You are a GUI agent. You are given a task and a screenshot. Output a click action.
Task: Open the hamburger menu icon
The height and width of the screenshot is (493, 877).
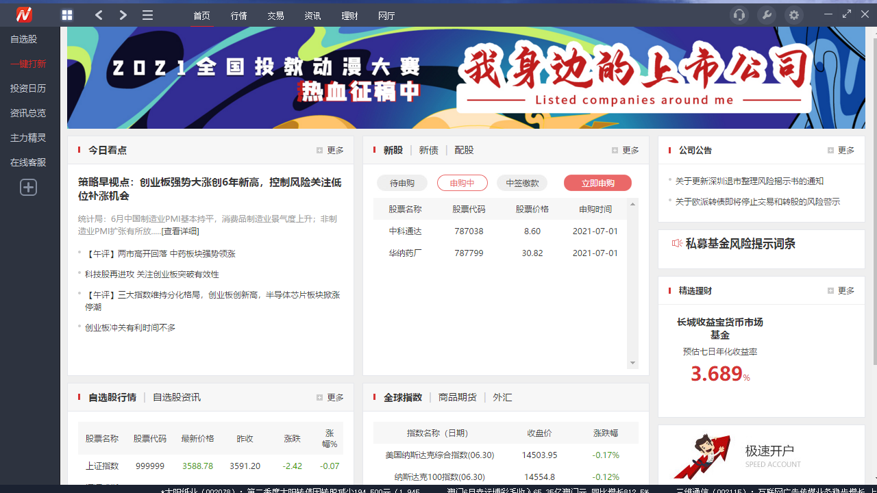pos(147,14)
